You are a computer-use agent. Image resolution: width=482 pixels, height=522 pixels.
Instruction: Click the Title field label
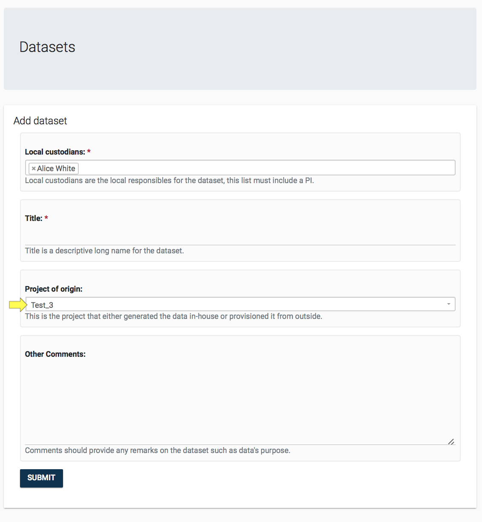click(x=34, y=218)
